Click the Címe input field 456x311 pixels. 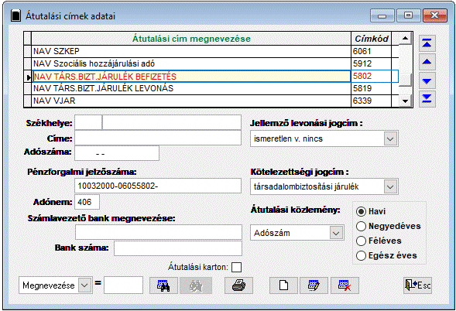tap(158, 138)
